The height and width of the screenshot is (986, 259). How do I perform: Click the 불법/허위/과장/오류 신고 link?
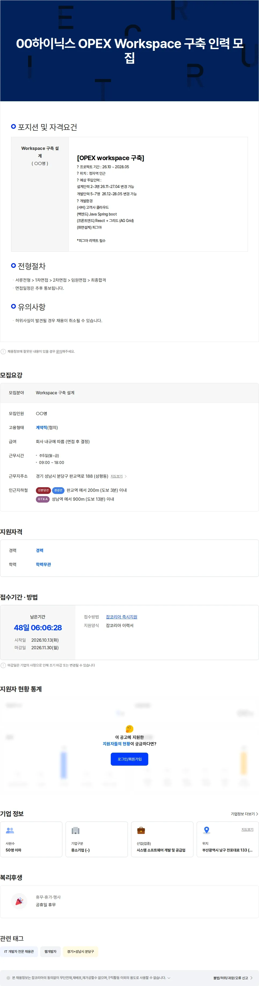(x=231, y=978)
